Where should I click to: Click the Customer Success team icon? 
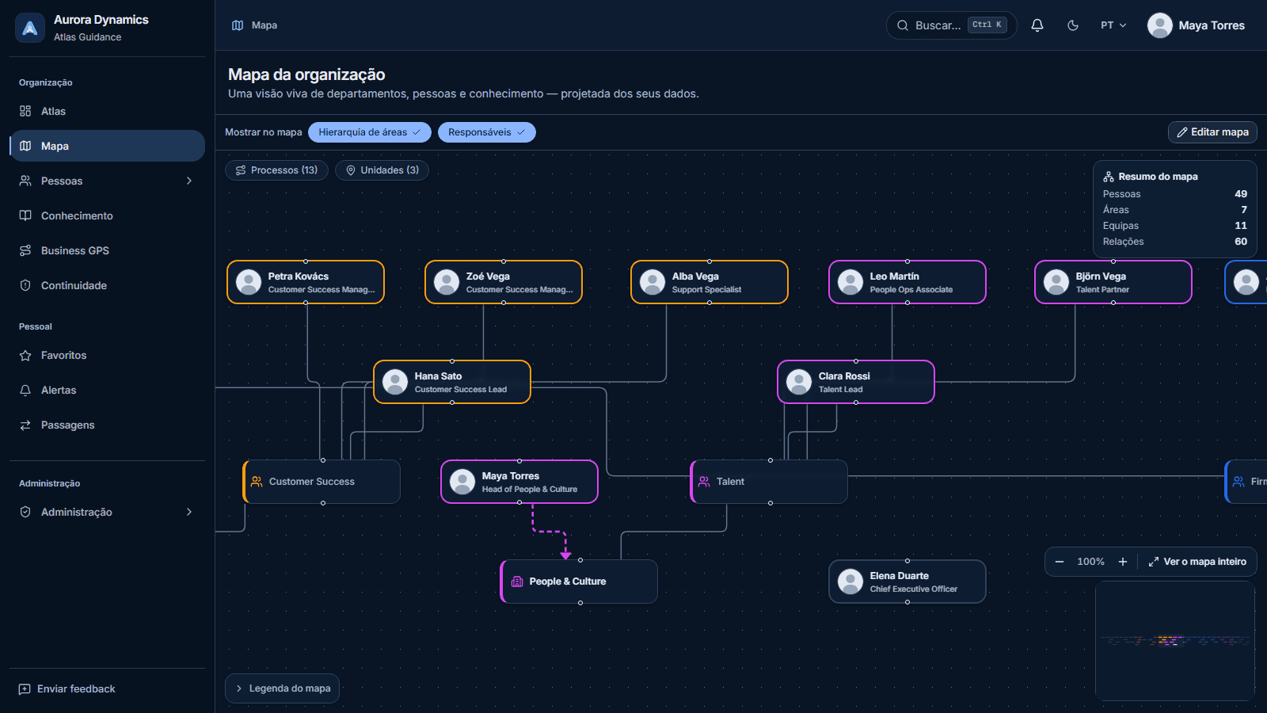257,482
